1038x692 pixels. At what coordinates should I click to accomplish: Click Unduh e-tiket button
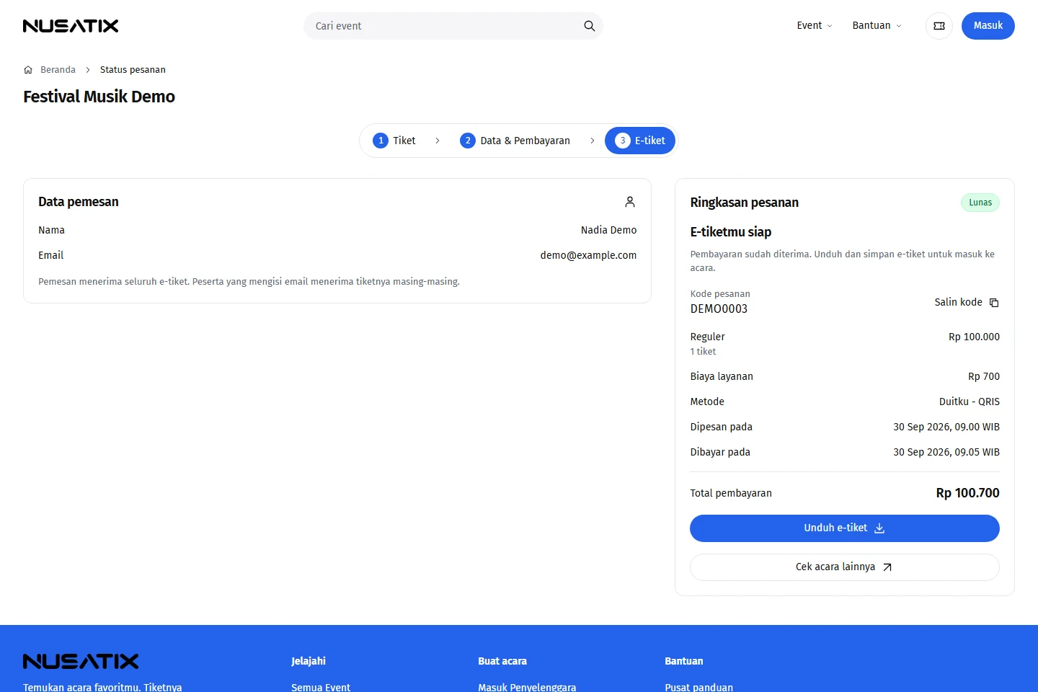coord(845,528)
